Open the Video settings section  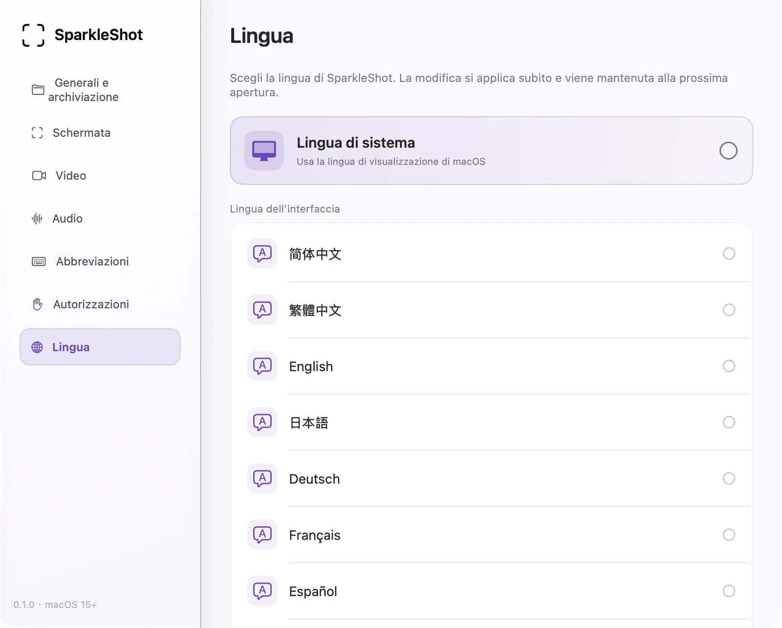coord(100,175)
